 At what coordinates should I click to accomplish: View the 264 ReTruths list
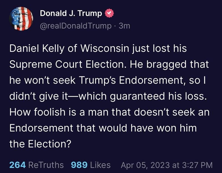point(36,165)
